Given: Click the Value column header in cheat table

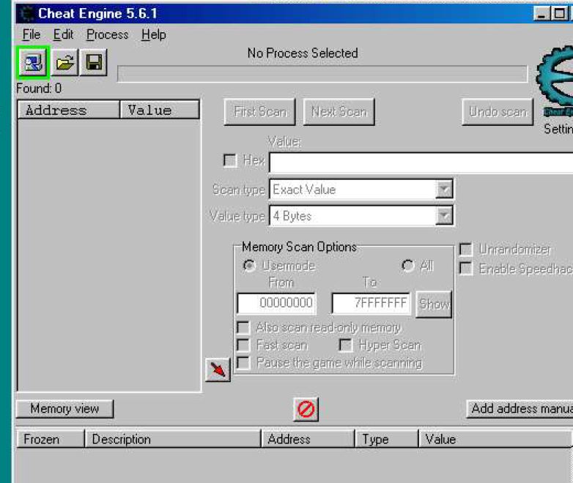Looking at the screenshot, I should click(x=495, y=439).
